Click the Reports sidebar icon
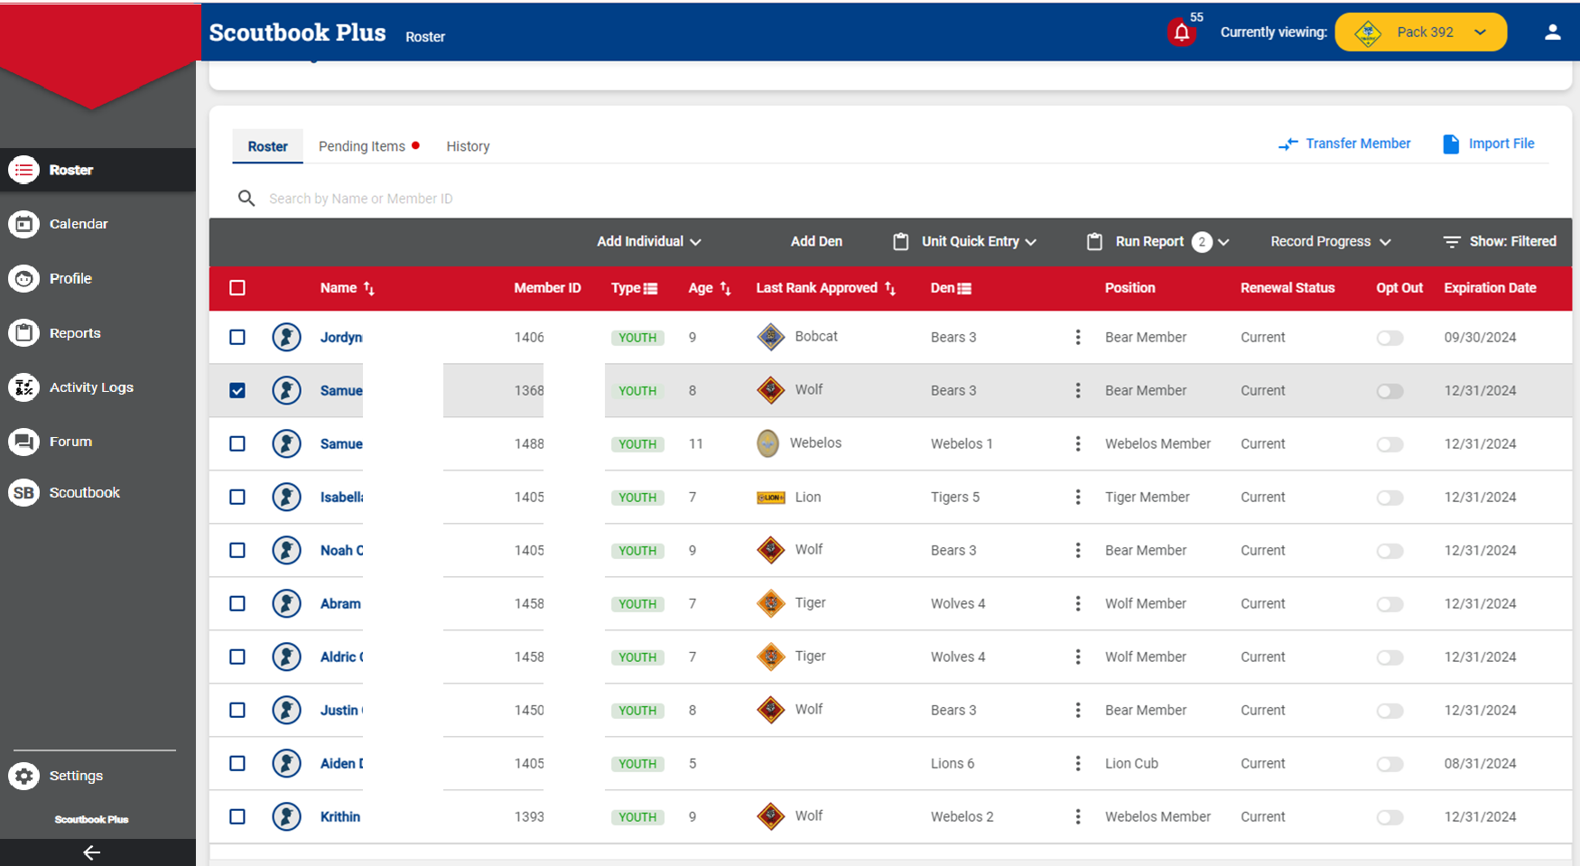The width and height of the screenshot is (1580, 866). (x=24, y=333)
